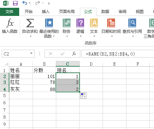
Task: Open the 日期和时间 functions icon
Action: click(x=111, y=23)
